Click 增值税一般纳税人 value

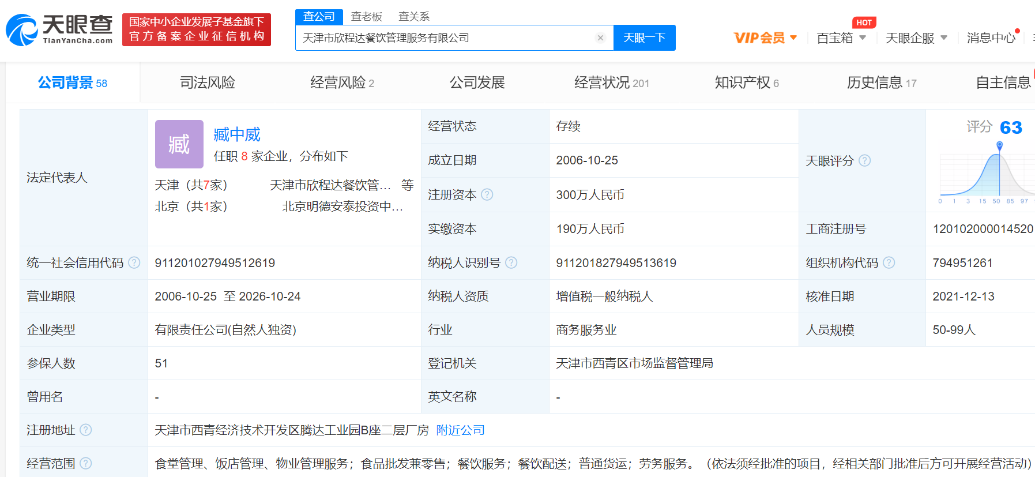point(604,296)
